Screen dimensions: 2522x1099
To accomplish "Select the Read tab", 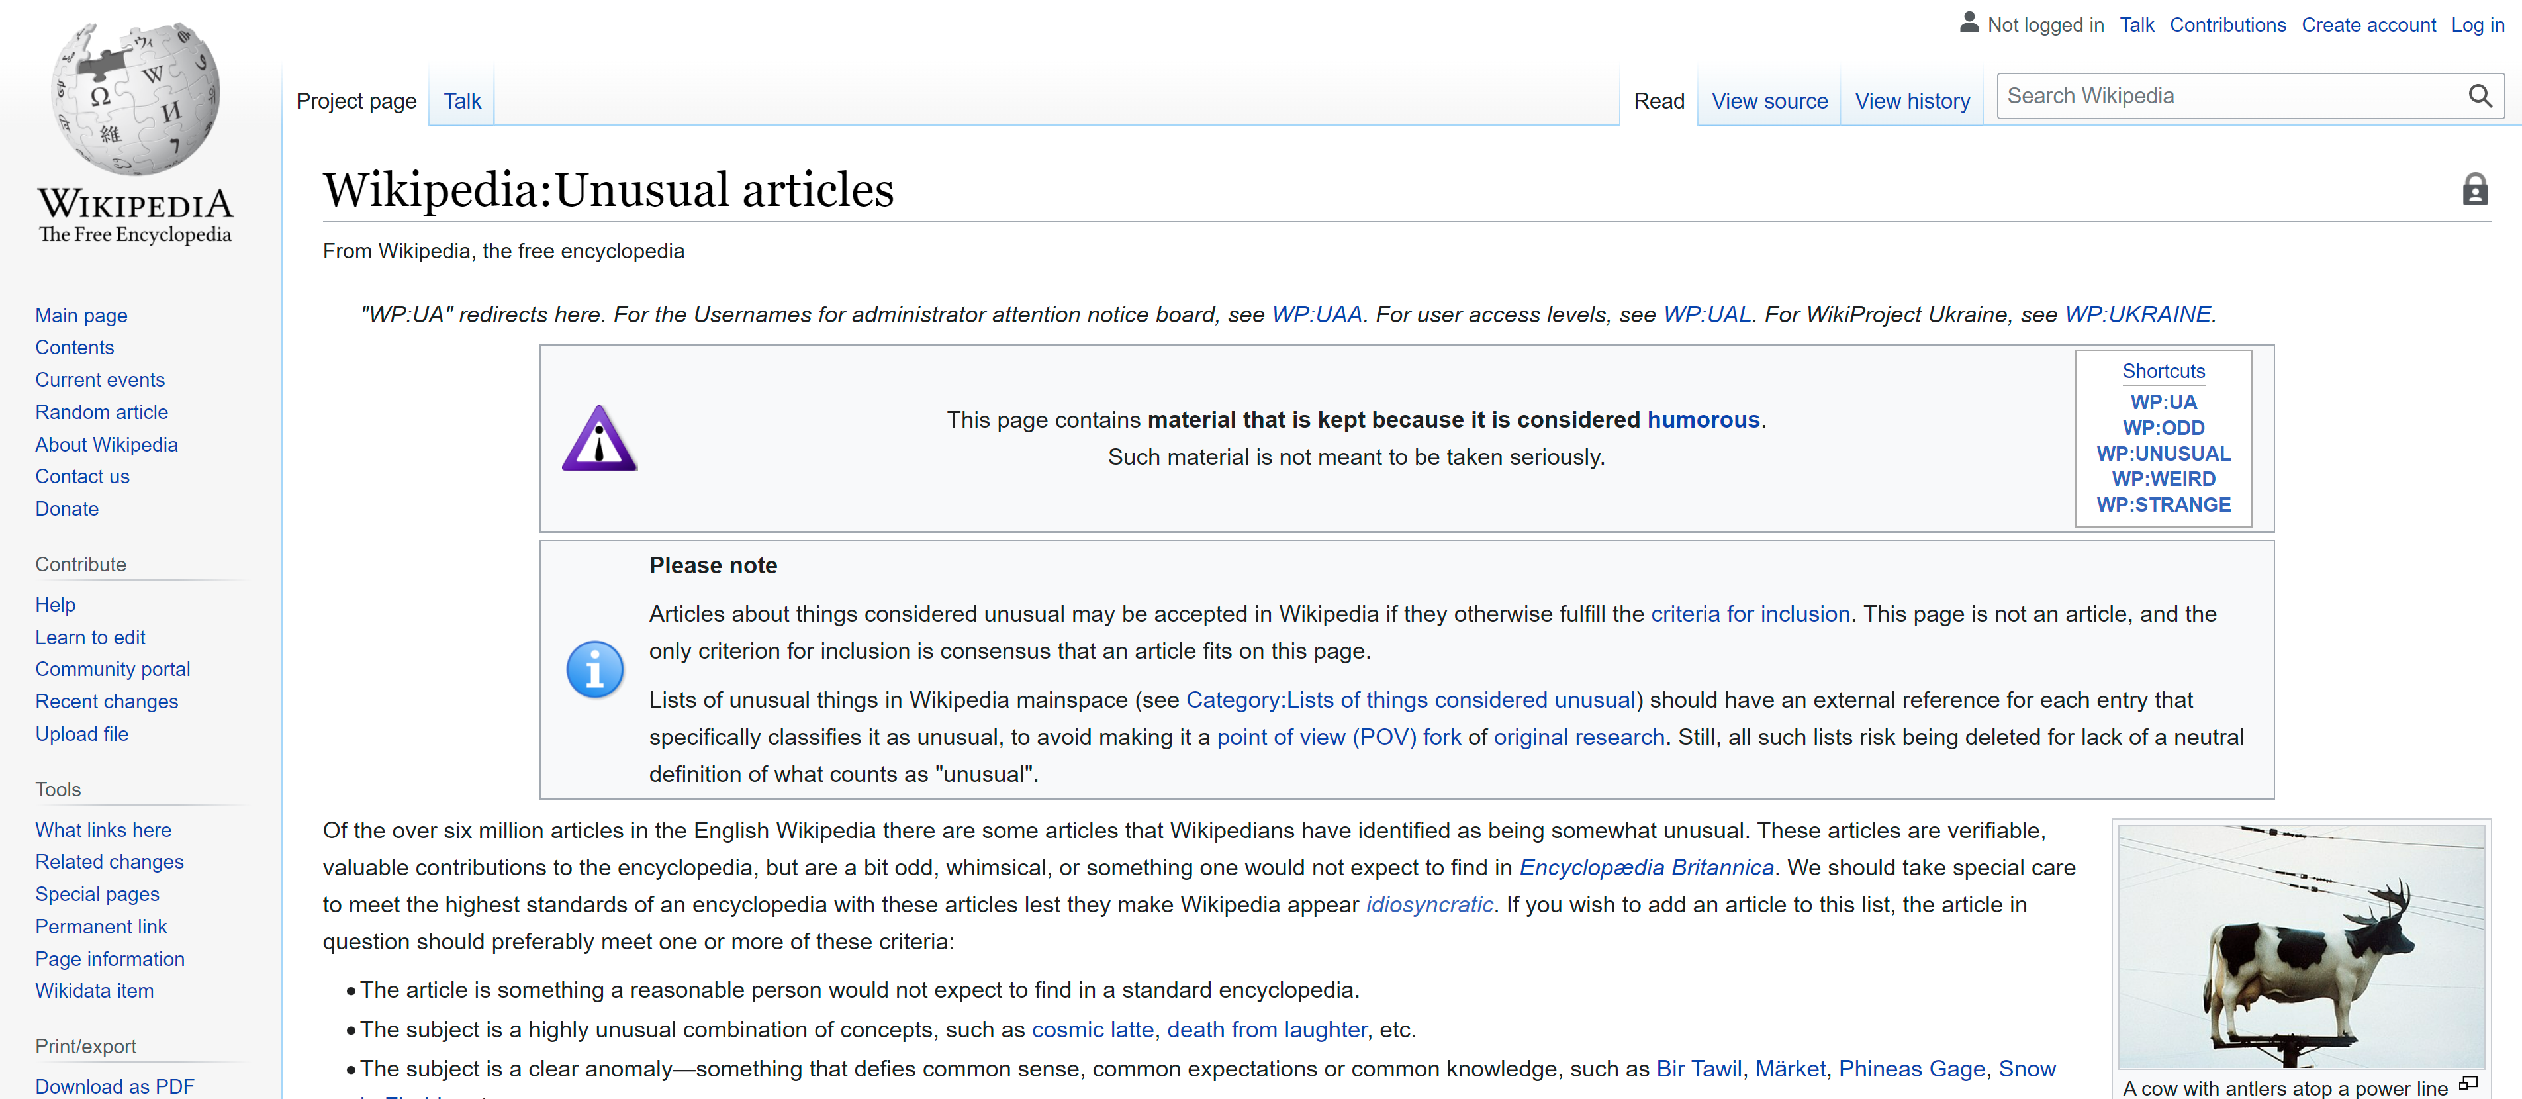I will point(1658,101).
